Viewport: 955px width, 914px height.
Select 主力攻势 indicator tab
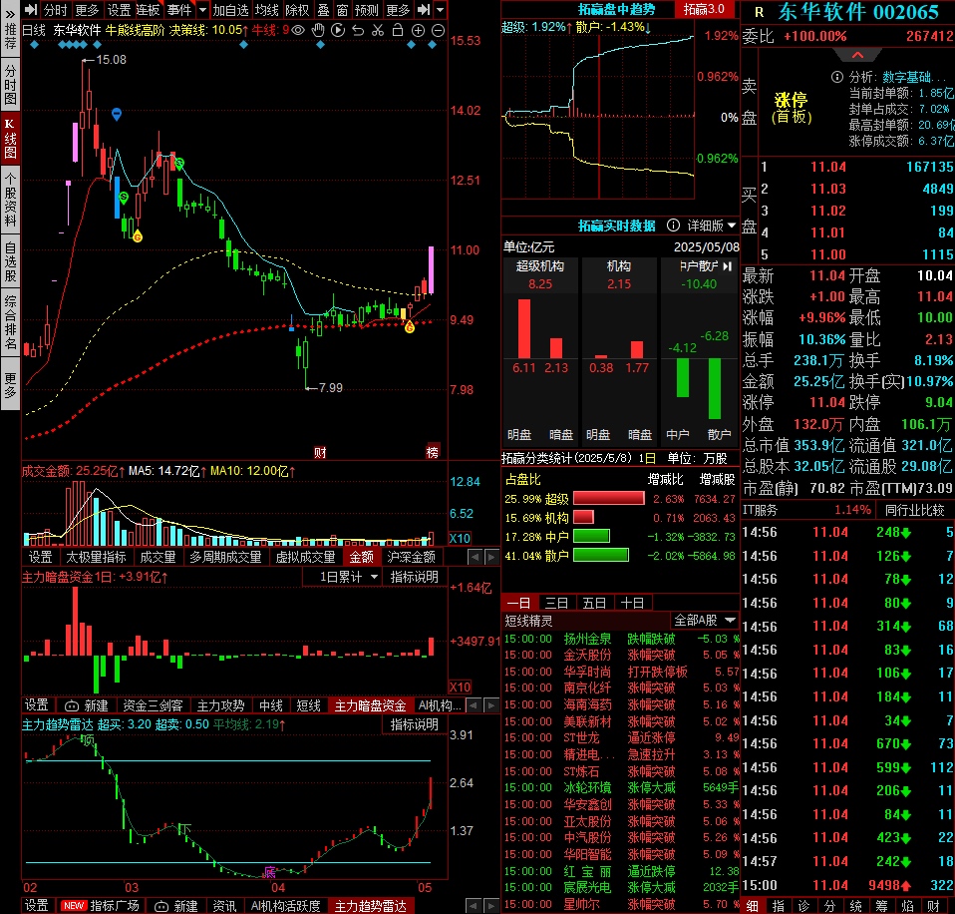[x=220, y=705]
